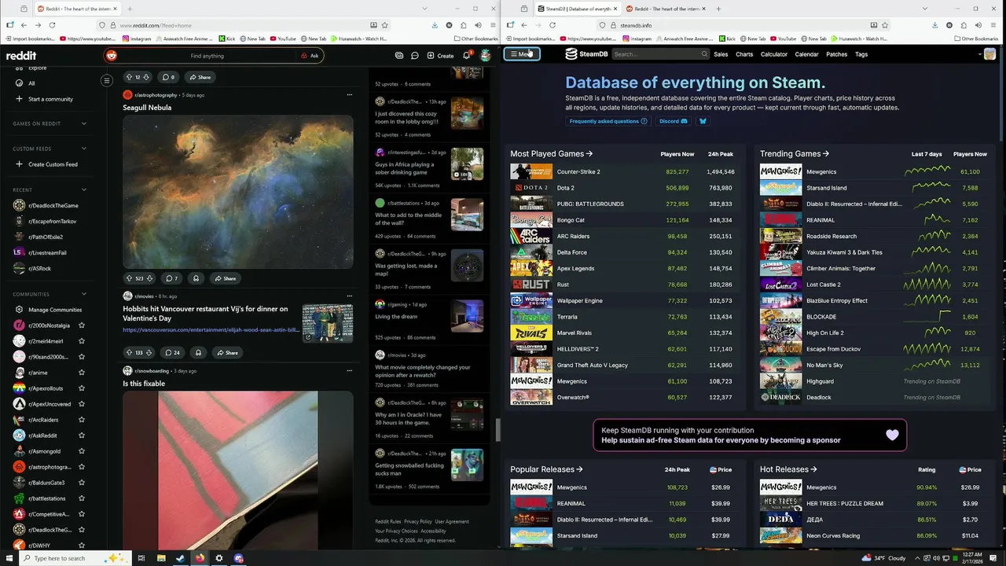Viewport: 1006px width, 566px height.
Task: Click the Reddit logo in header
Action: pos(21,56)
